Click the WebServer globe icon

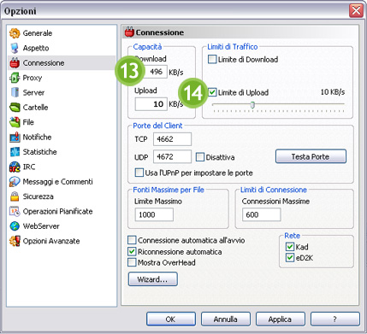[x=15, y=226]
